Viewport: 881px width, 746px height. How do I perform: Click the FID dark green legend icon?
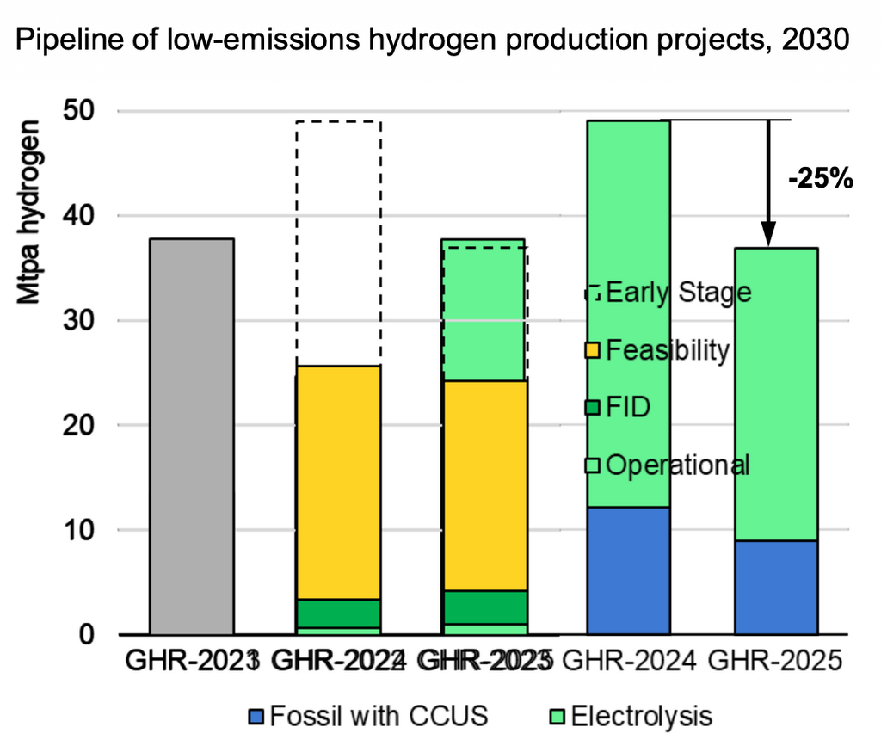[591, 407]
